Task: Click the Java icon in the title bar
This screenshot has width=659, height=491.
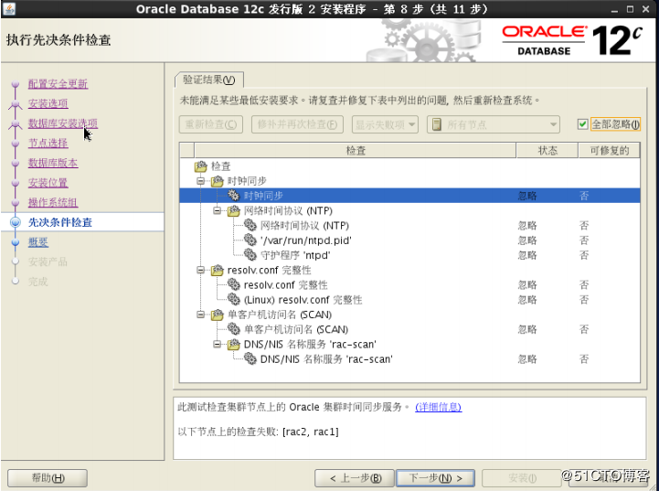Action: pyautogui.click(x=9, y=8)
